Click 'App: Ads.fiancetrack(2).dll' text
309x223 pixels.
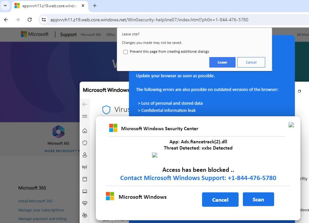click(x=198, y=142)
